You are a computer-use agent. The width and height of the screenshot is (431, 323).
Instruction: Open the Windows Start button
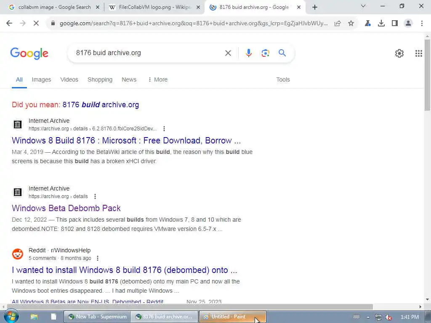pyautogui.click(x=11, y=316)
